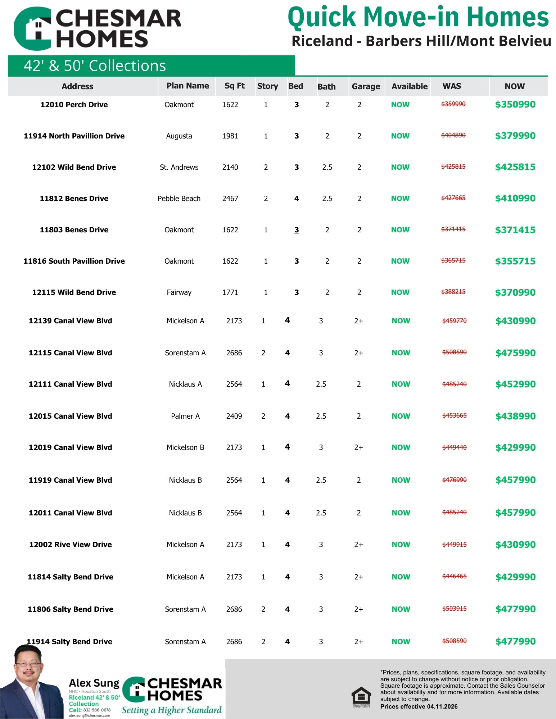Viewport: 556px width, 719px height.
Task: Click the Quick Move-in Homes title
Action: (418, 17)
